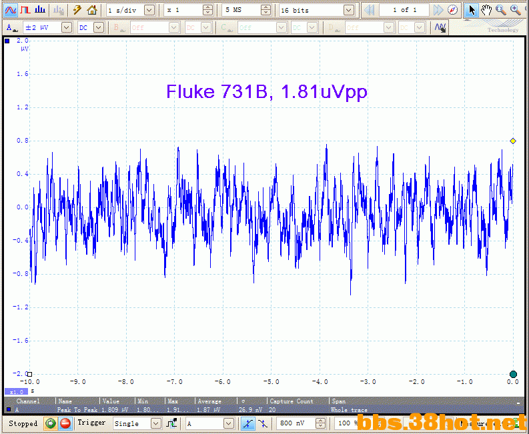Select rising edge trigger
The width and height of the screenshot is (529, 434).
click(248, 423)
